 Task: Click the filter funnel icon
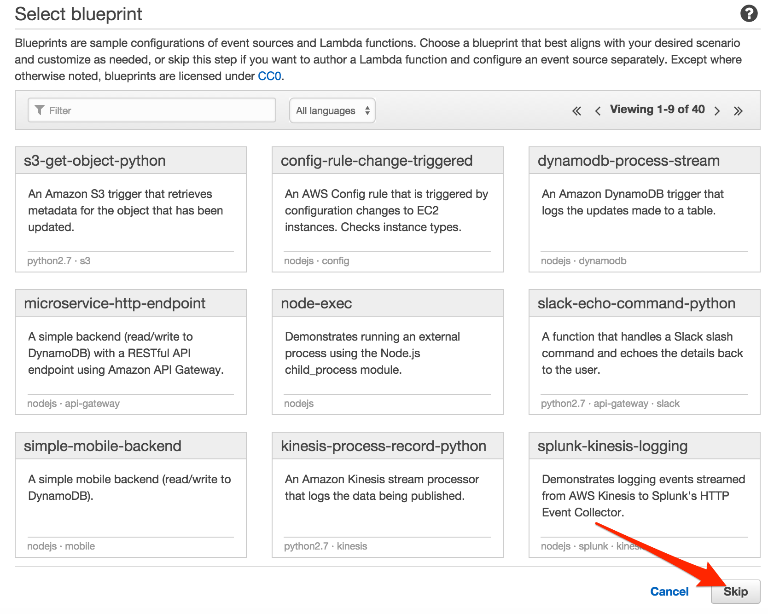40,110
